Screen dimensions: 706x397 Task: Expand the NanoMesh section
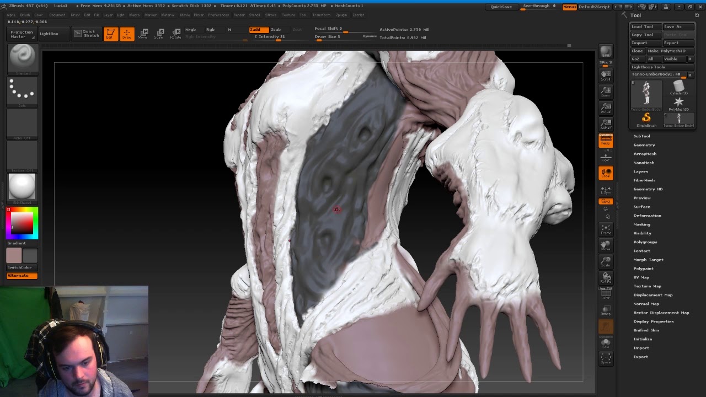pos(644,163)
